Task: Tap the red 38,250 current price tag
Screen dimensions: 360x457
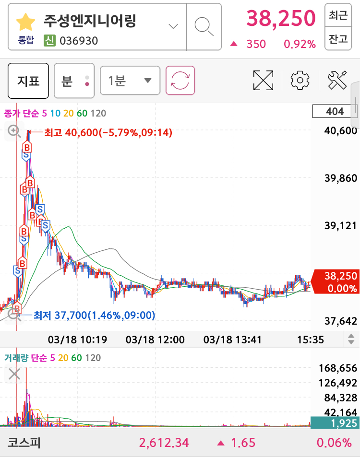Action: [x=336, y=281]
